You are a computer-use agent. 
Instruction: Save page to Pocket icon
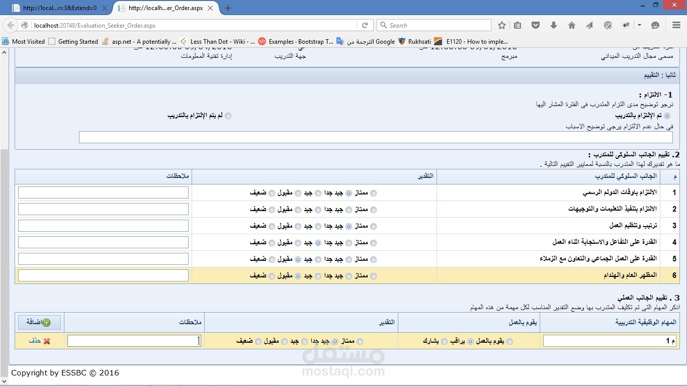click(x=536, y=25)
